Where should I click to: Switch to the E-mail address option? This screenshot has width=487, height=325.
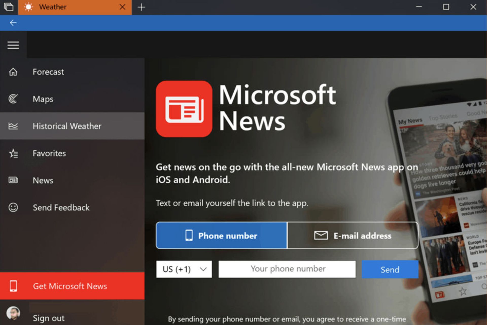point(353,235)
